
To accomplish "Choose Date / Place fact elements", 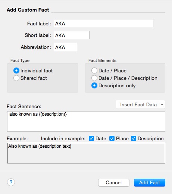I will (94, 71).
